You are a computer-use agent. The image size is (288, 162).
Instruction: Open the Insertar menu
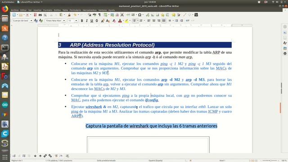37,10
